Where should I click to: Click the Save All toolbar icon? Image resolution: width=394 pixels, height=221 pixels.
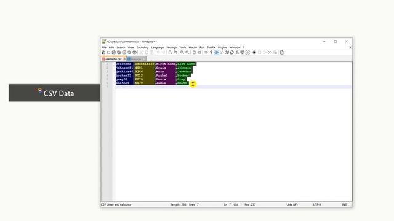119,52
